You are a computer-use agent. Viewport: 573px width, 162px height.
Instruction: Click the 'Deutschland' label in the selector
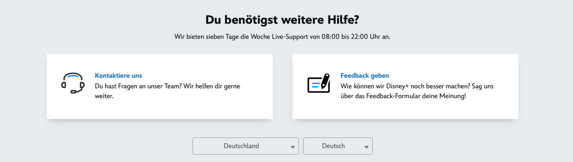[x=241, y=146]
